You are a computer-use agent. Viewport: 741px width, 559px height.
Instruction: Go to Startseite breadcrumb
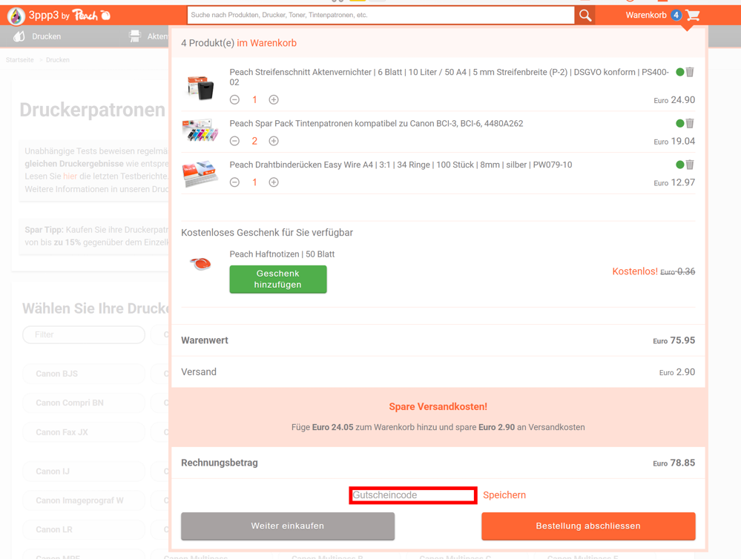point(20,60)
